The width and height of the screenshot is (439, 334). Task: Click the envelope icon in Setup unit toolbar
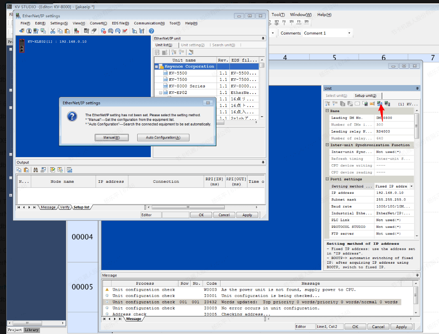click(357, 104)
